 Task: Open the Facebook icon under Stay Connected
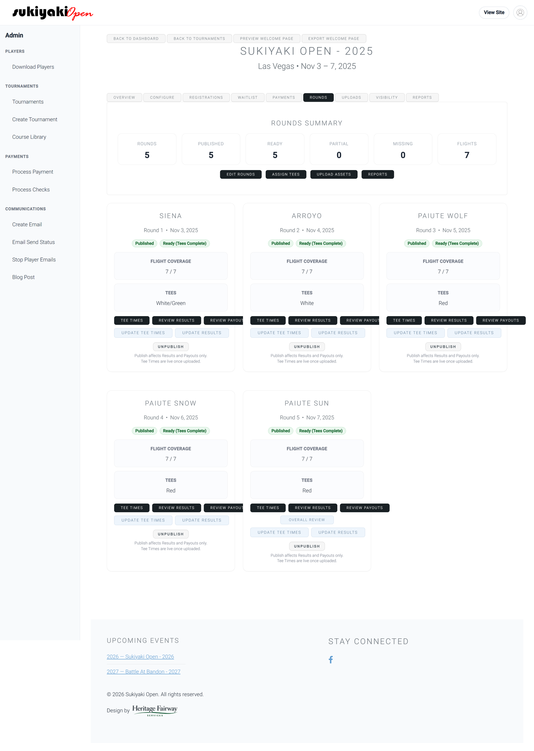click(x=330, y=659)
